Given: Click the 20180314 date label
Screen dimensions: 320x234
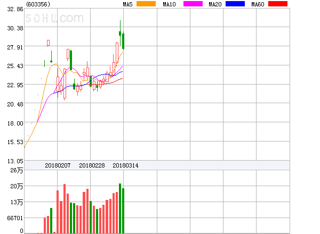Looking at the screenshot, I should [125, 165].
